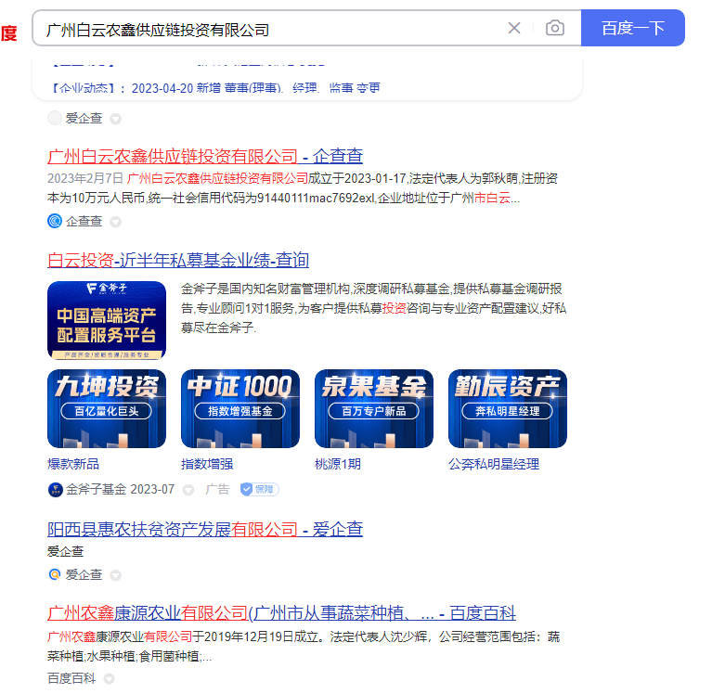The width and height of the screenshot is (712, 694).
Task: Click the 桃源1期 link
Action: pyautogui.click(x=337, y=464)
